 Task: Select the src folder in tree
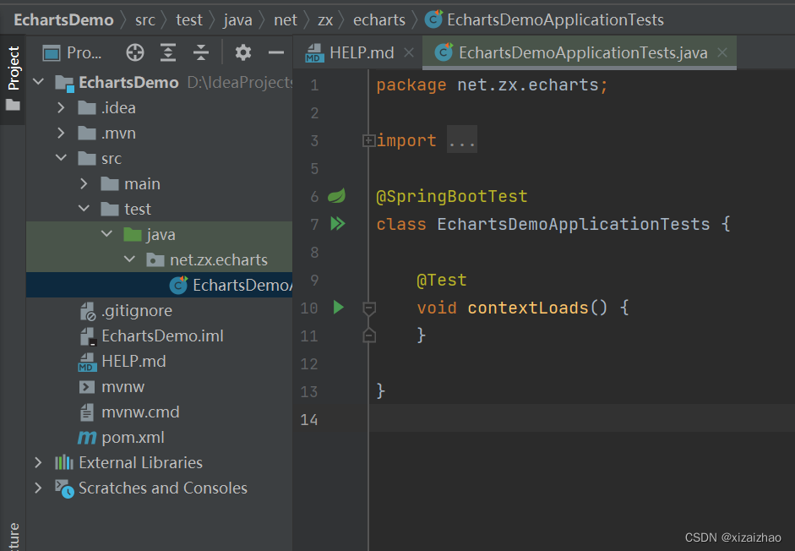tap(159, 158)
